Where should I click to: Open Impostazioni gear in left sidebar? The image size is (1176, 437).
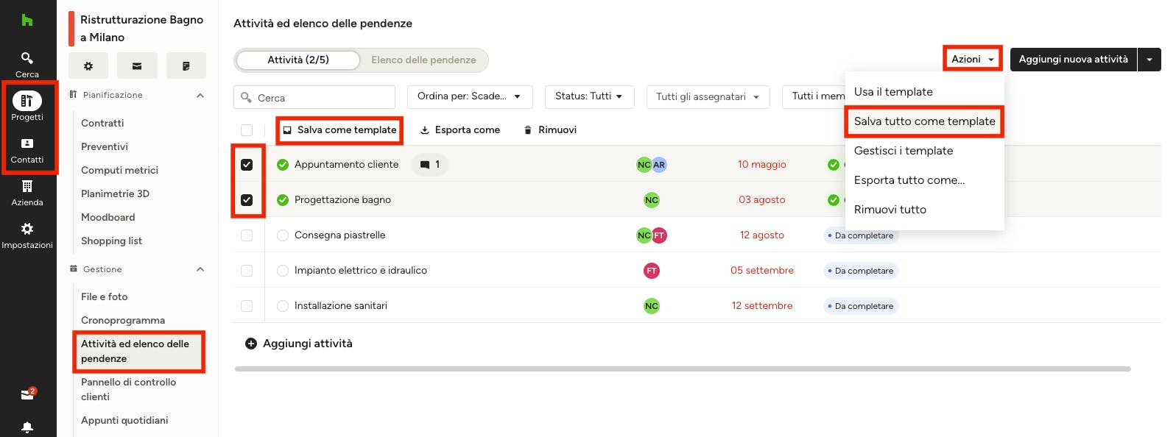tap(27, 229)
